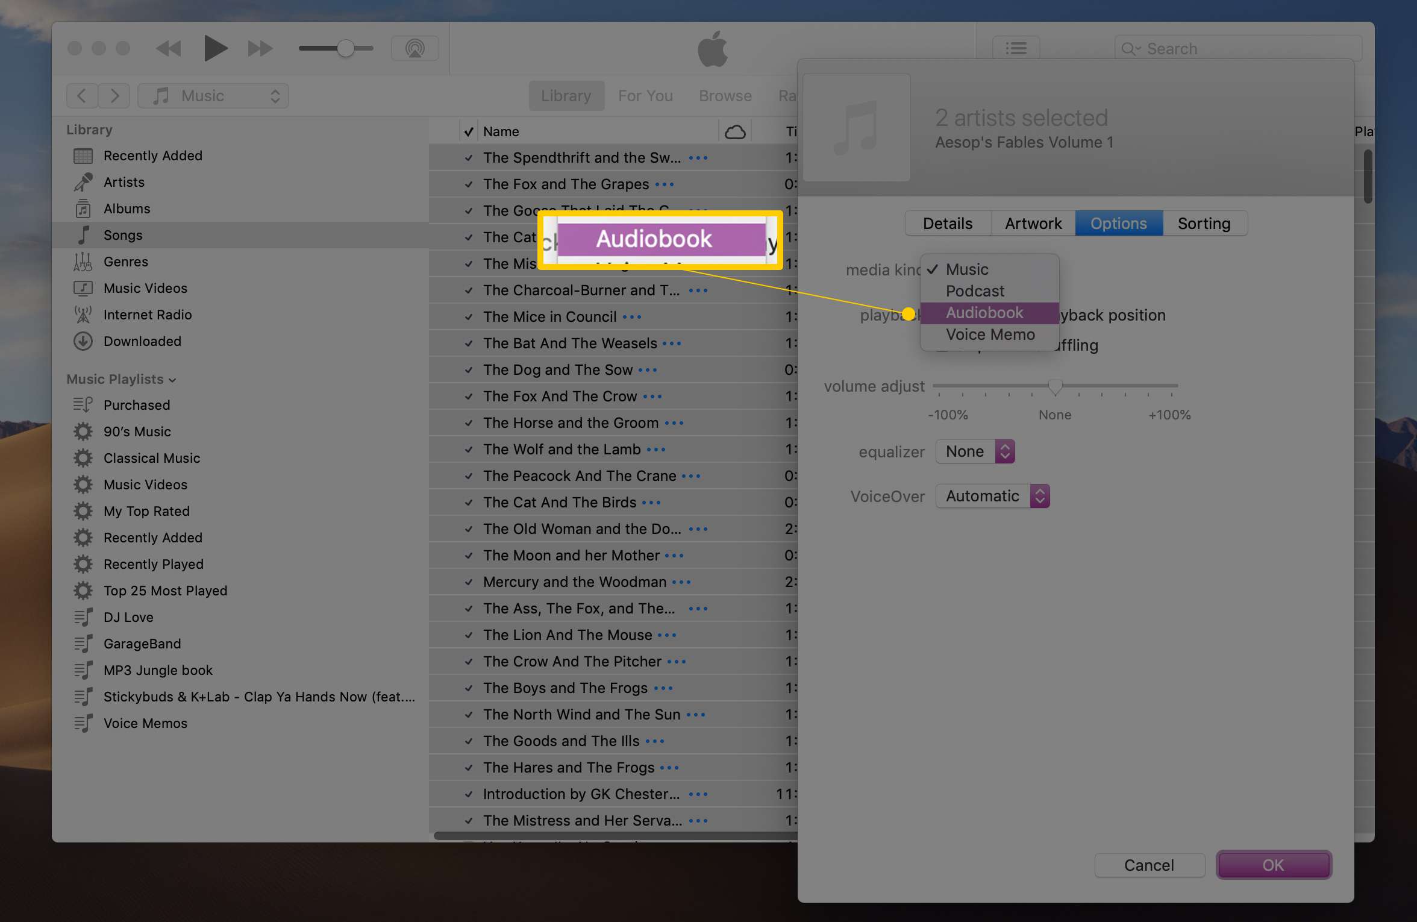Switch to the Artwork tab
Screen dimensions: 1417x922
click(x=1034, y=222)
